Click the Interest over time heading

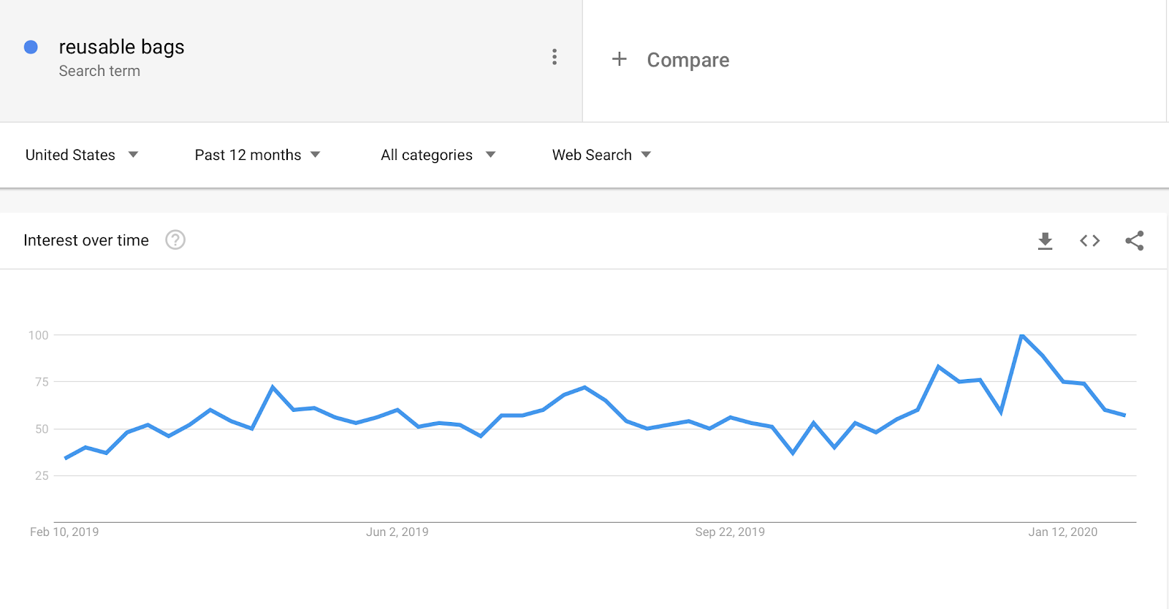coord(86,240)
